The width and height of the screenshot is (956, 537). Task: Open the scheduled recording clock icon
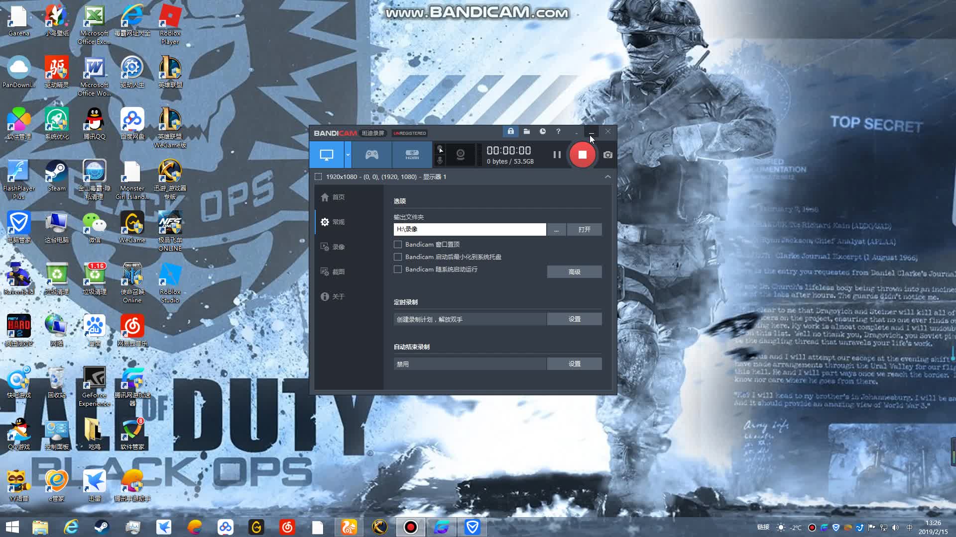tap(542, 132)
